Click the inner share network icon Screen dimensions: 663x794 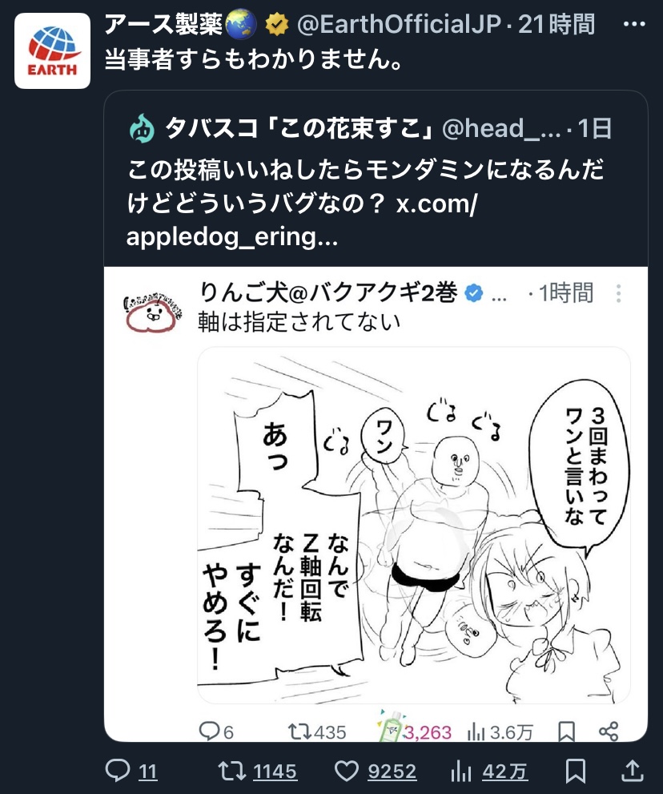pyautogui.click(x=609, y=732)
